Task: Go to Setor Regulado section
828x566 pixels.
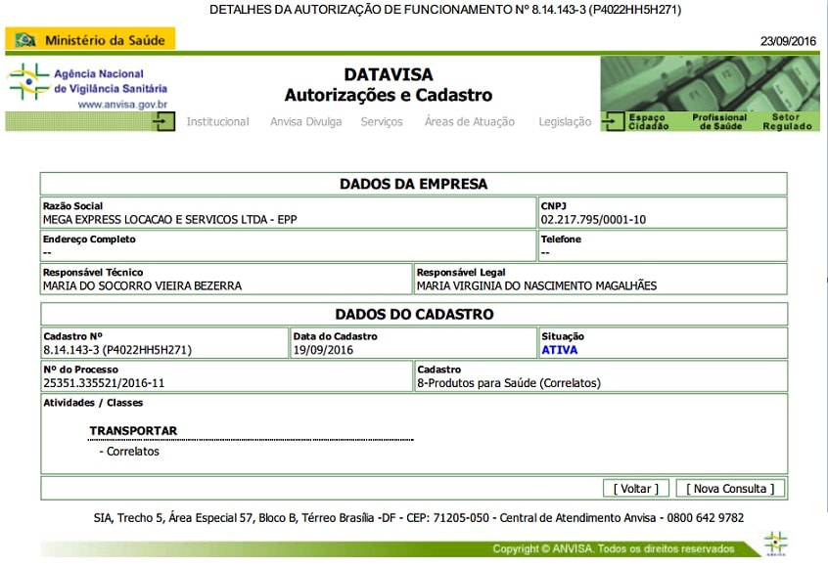Action: (787, 122)
